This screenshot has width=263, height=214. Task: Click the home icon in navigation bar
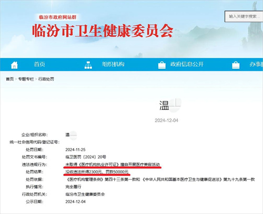tap(14, 65)
